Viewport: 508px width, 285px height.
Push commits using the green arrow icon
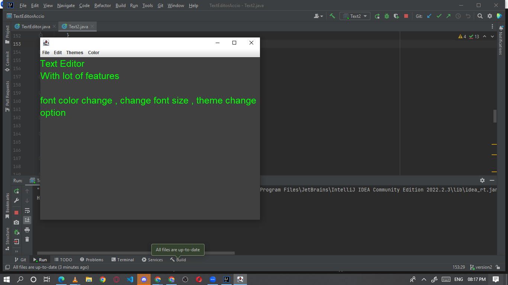pyautogui.click(x=448, y=16)
